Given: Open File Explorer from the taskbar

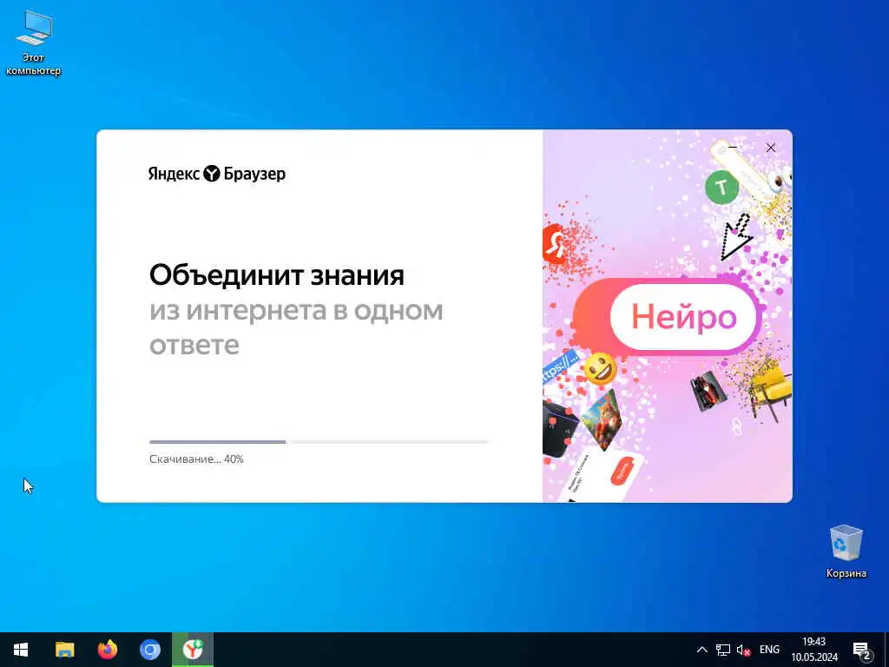Looking at the screenshot, I should [64, 650].
